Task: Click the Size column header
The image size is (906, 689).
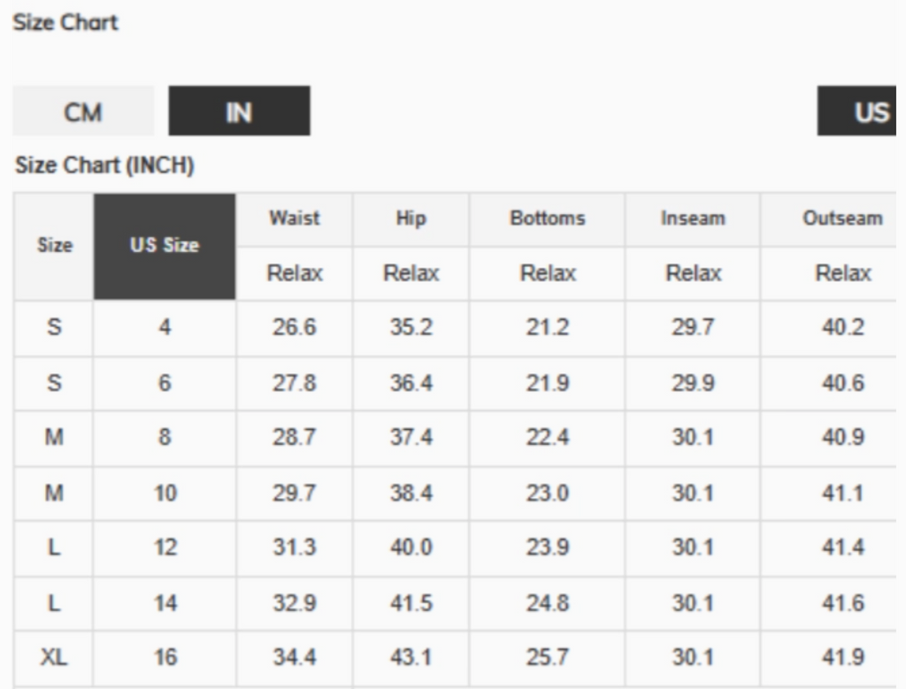Action: pyautogui.click(x=54, y=246)
